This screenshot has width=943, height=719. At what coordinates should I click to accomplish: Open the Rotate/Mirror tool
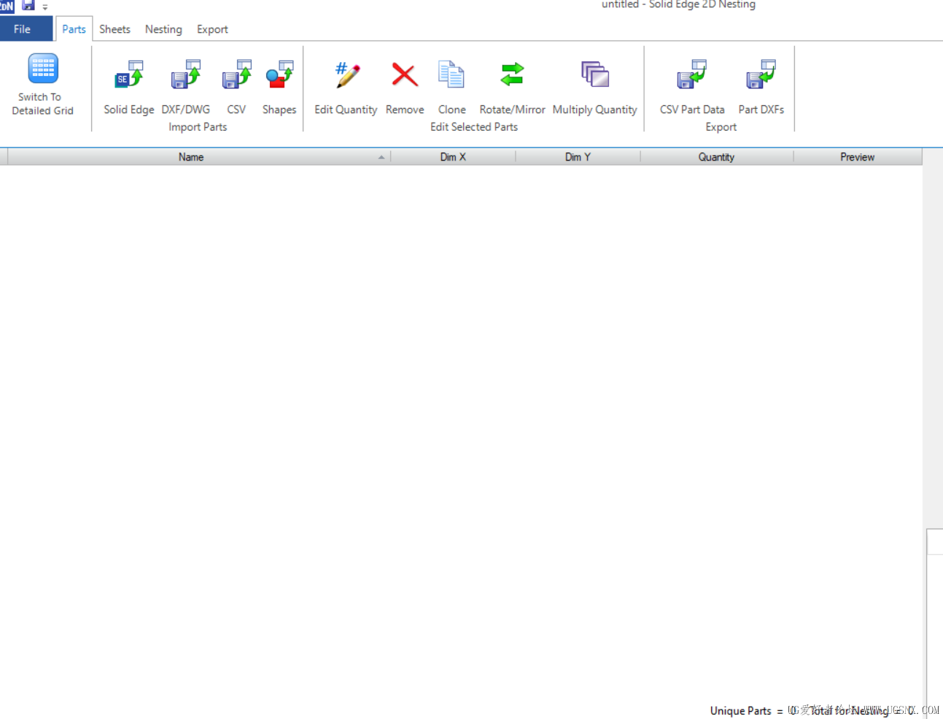(512, 88)
